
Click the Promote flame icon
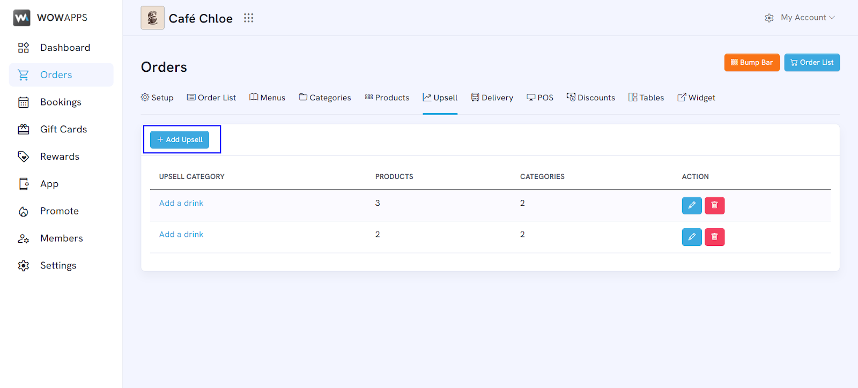pyautogui.click(x=24, y=212)
